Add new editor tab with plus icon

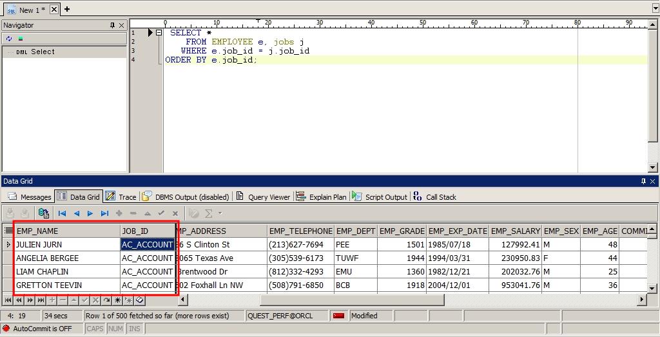[x=67, y=9]
